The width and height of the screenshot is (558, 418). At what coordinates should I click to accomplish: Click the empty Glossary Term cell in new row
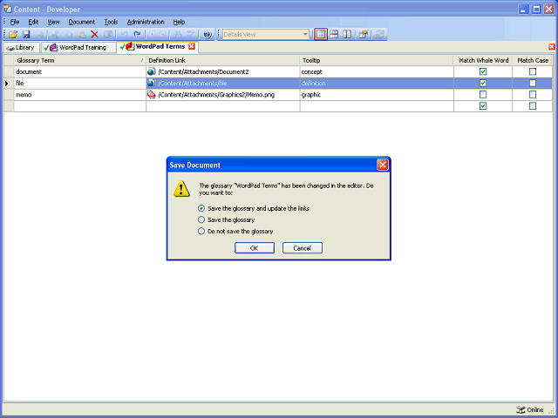(x=80, y=106)
